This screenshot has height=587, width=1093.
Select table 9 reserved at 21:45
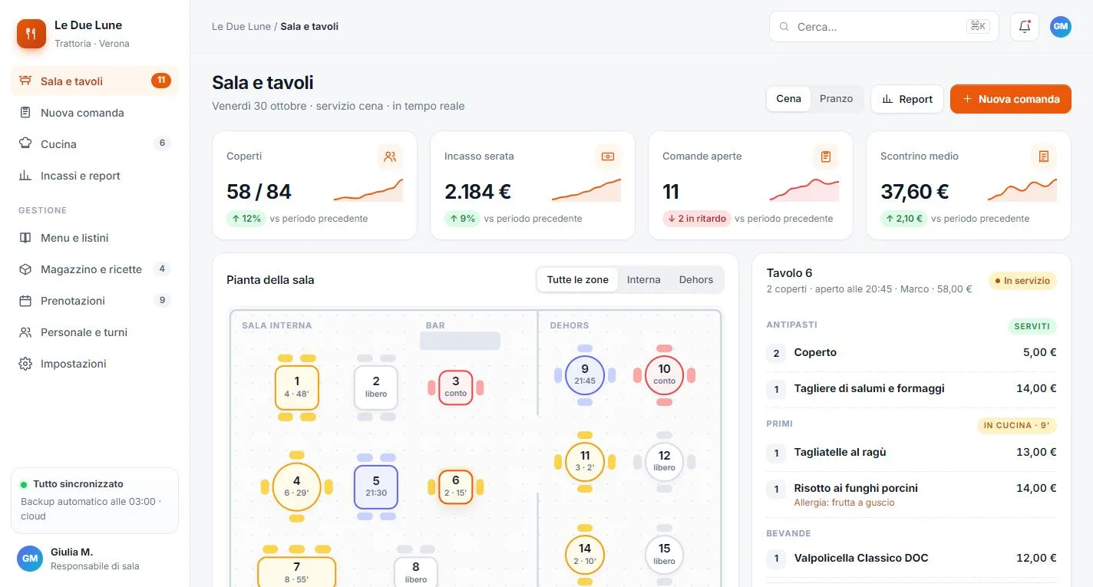(585, 375)
